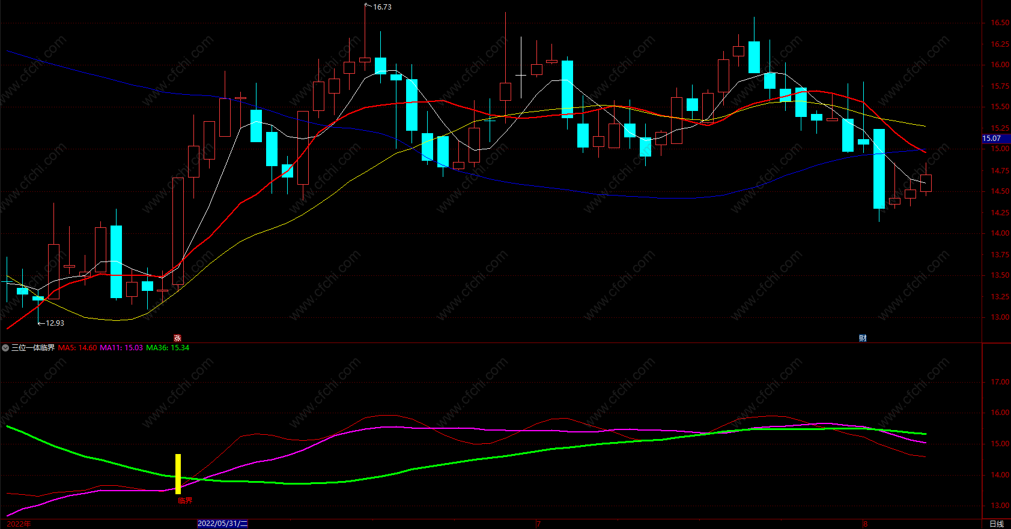Click the 财 financial event marker icon

pos(863,338)
